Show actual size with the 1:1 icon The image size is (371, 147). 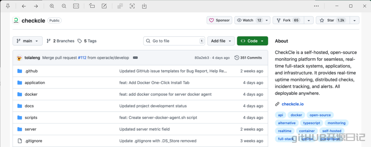pos(76,6)
